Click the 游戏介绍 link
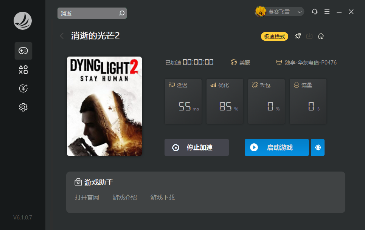This screenshot has width=365, height=230. [x=124, y=198]
